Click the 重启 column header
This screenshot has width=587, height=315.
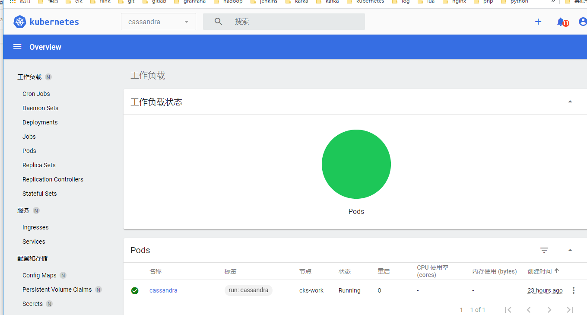pos(384,271)
